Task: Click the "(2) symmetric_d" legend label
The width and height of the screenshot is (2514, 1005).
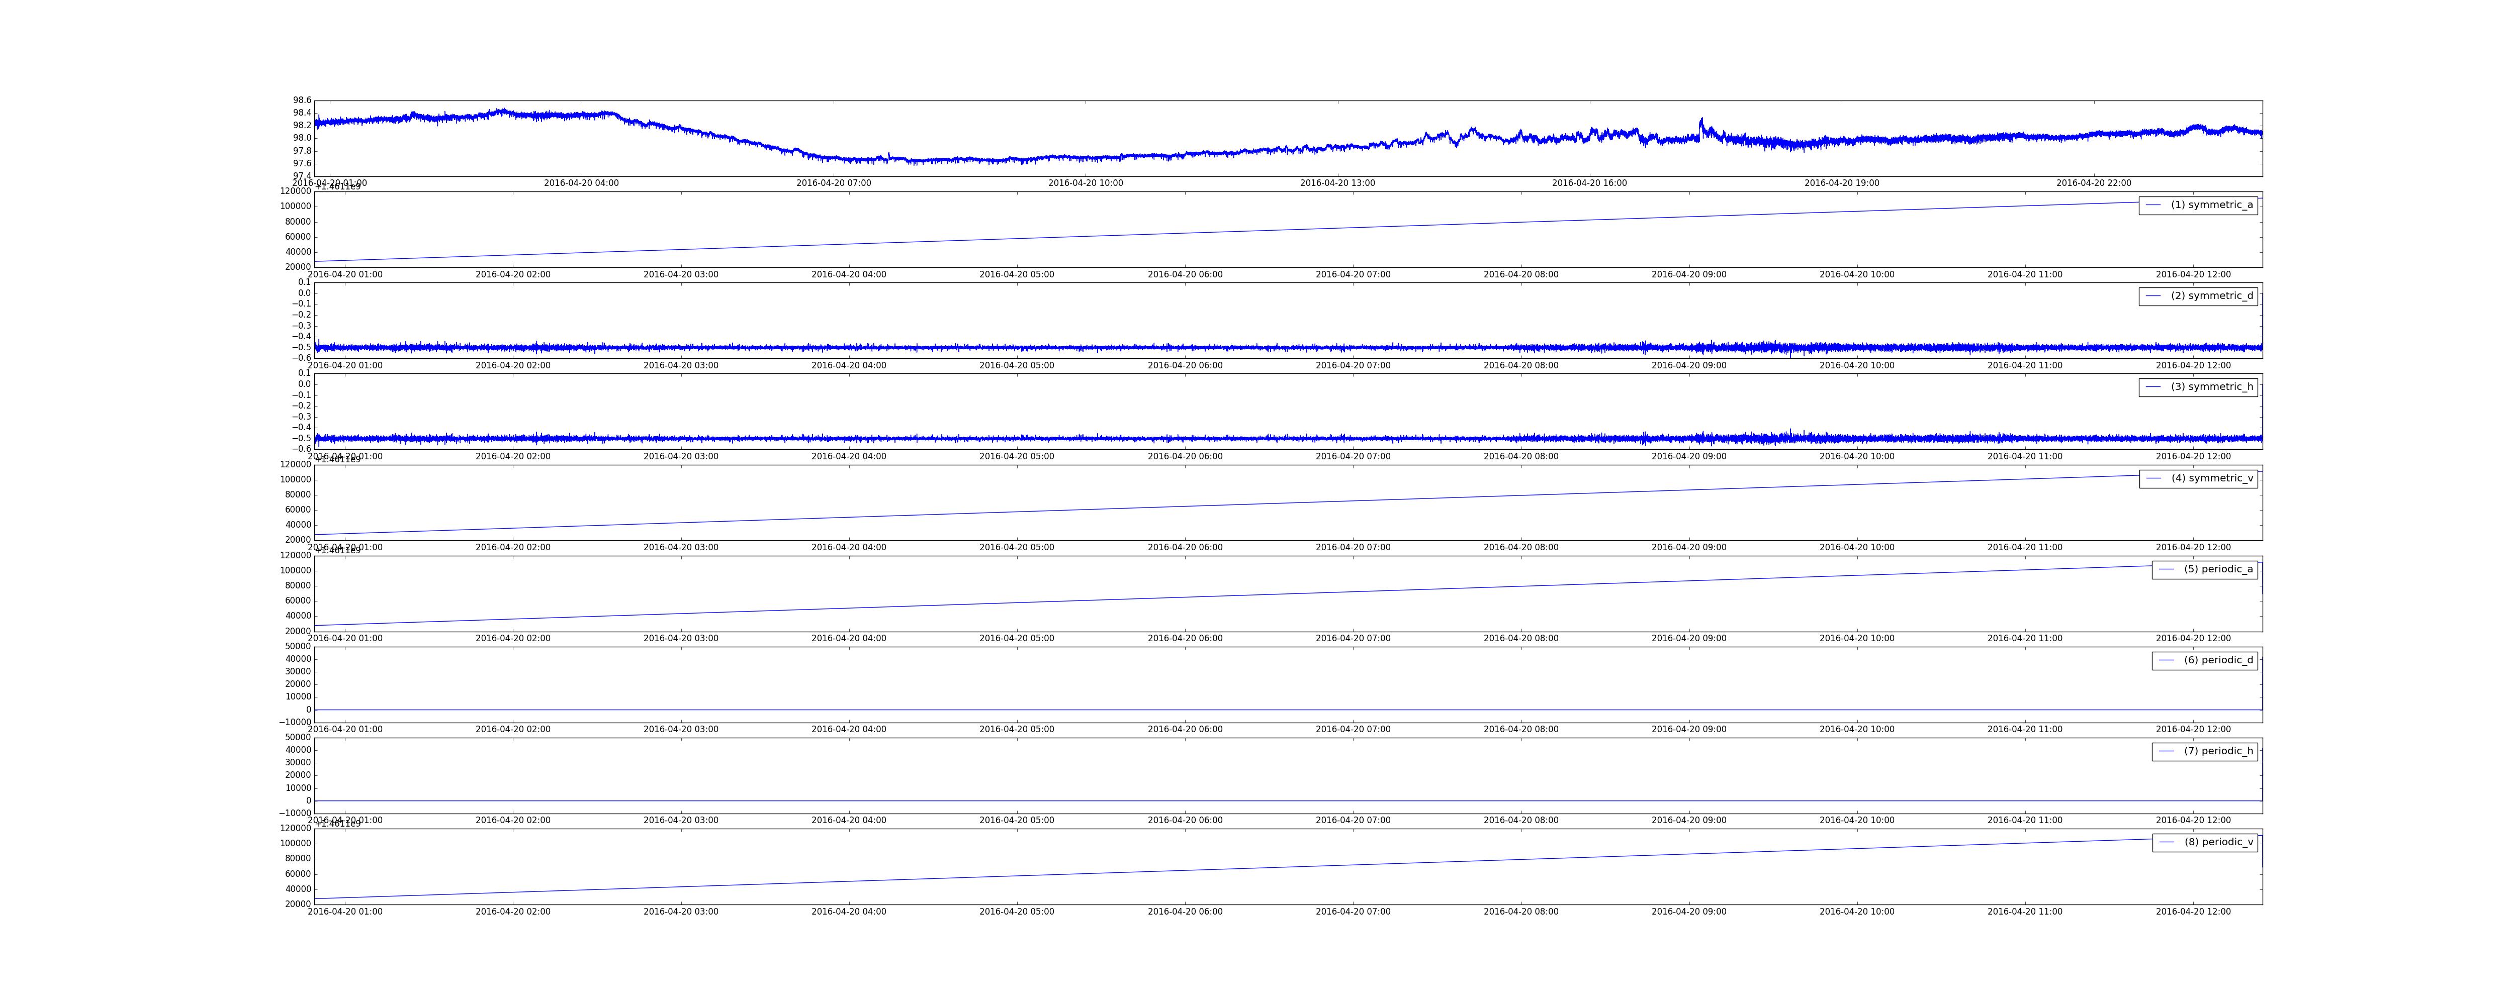Action: (x=2211, y=295)
